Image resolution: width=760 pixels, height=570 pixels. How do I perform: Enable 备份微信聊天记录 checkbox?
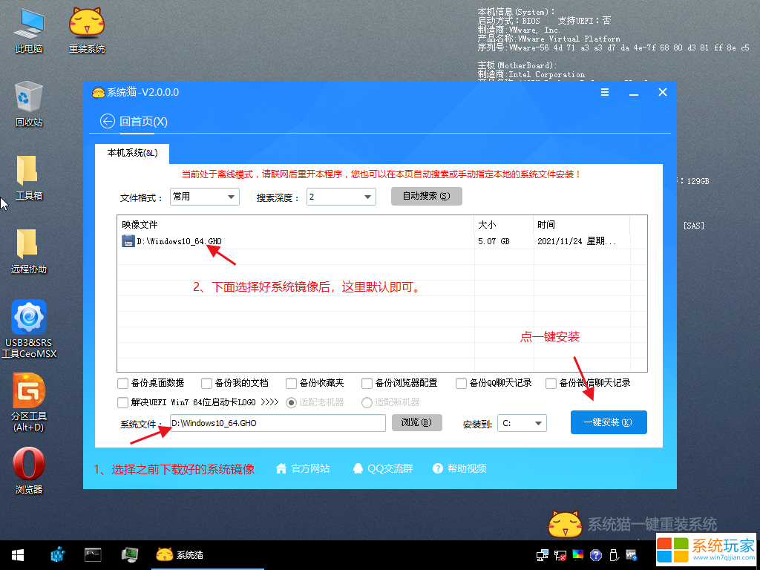tap(551, 384)
